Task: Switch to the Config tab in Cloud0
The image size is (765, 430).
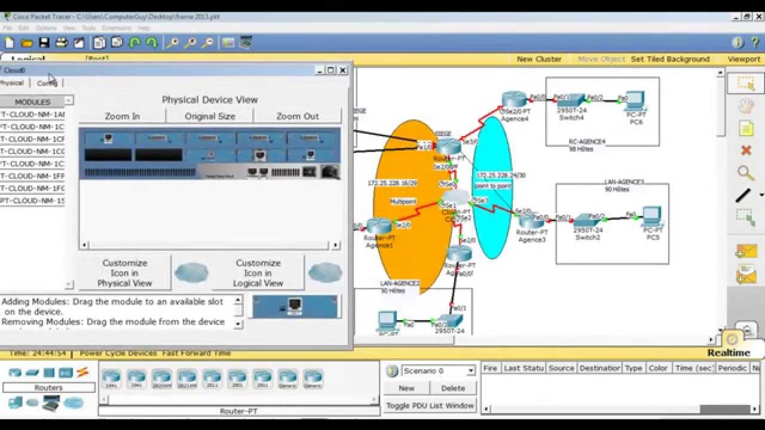Action: click(x=47, y=83)
